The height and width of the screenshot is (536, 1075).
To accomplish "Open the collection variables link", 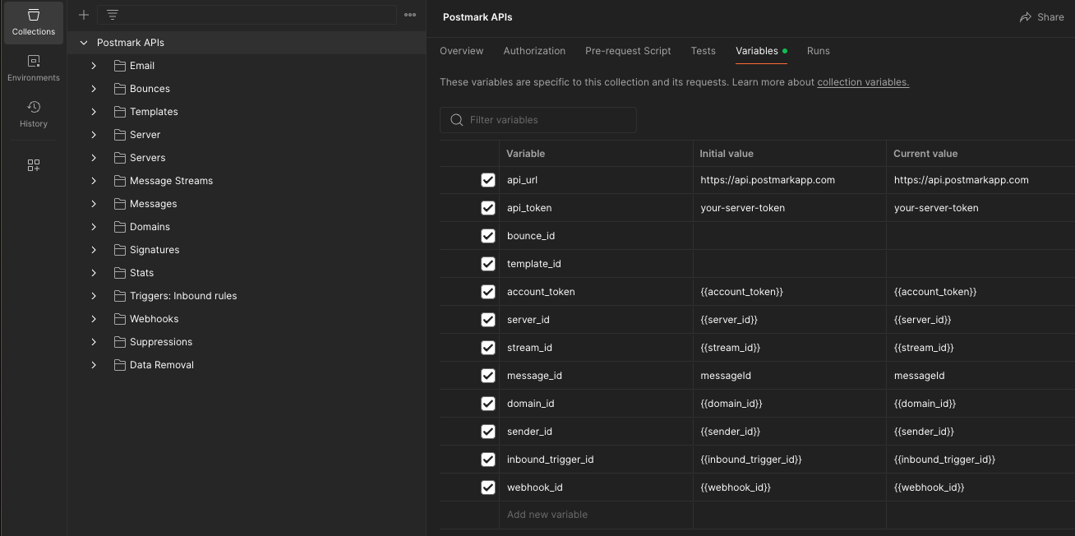I will [x=863, y=82].
